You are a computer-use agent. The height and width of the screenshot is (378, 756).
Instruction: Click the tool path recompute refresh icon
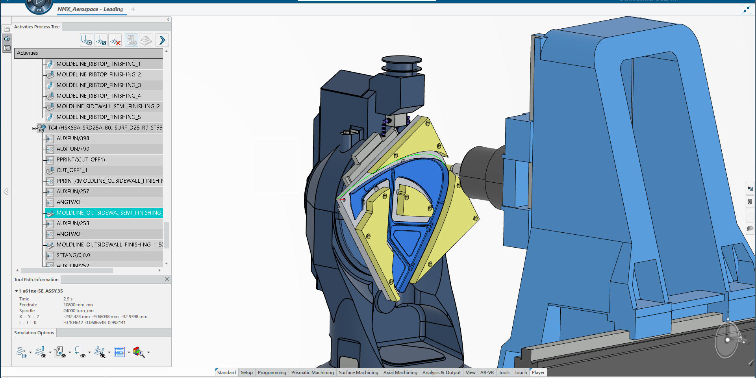pyautogui.click(x=101, y=40)
